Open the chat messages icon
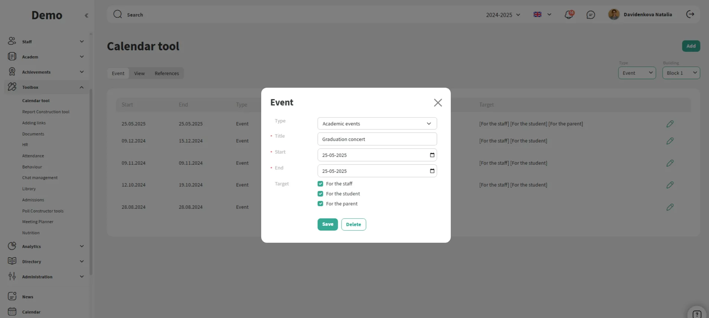 pyautogui.click(x=591, y=15)
